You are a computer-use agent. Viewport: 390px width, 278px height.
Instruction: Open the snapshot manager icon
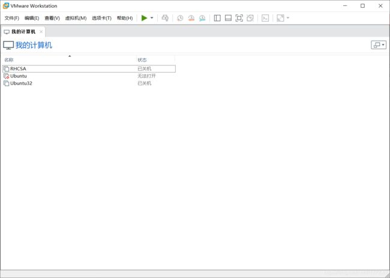pos(202,18)
